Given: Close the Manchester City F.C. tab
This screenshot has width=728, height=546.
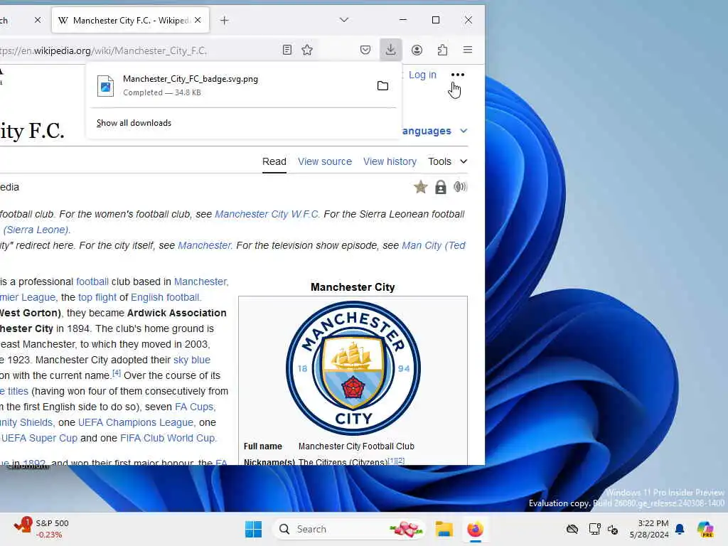Looking at the screenshot, I should click(198, 20).
